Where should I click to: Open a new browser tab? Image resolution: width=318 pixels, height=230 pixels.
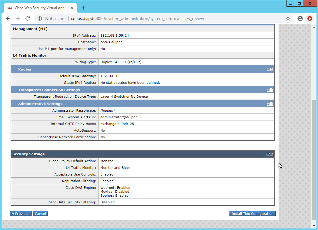(83, 8)
